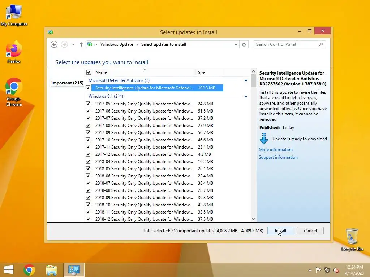The height and width of the screenshot is (277, 370).
Task: Open network icon in system tray
Action: pyautogui.click(x=327, y=270)
